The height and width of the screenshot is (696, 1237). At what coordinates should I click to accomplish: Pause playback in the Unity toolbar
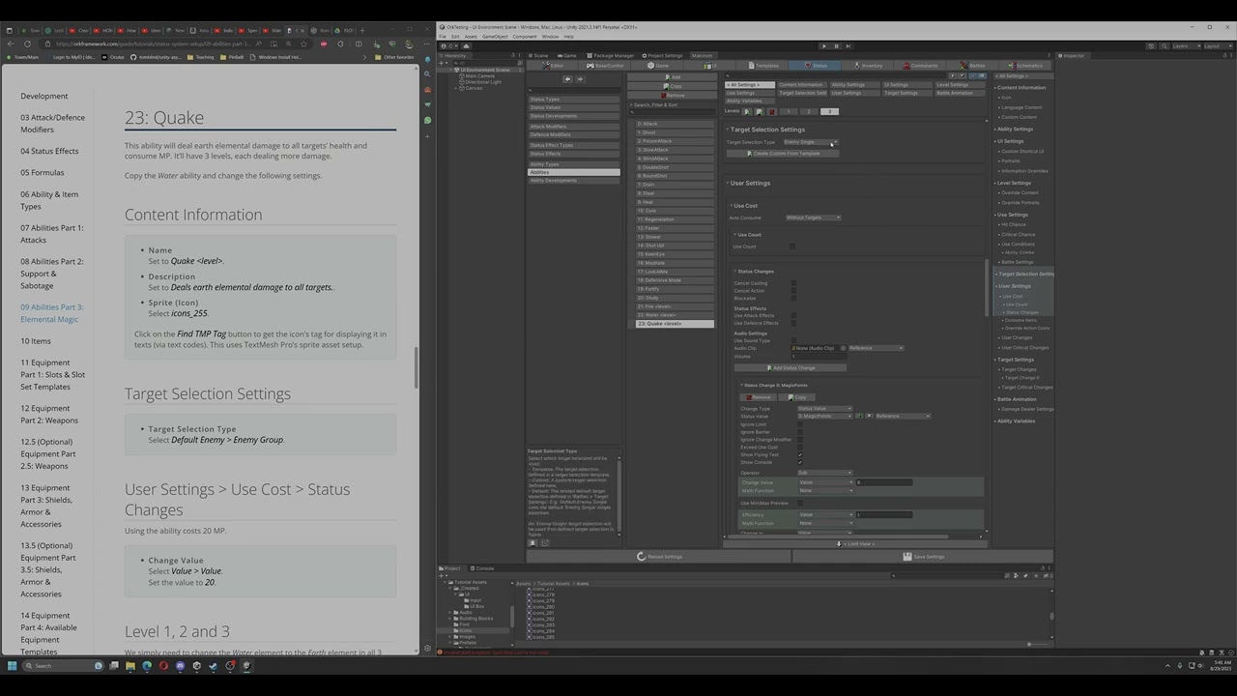[836, 45]
